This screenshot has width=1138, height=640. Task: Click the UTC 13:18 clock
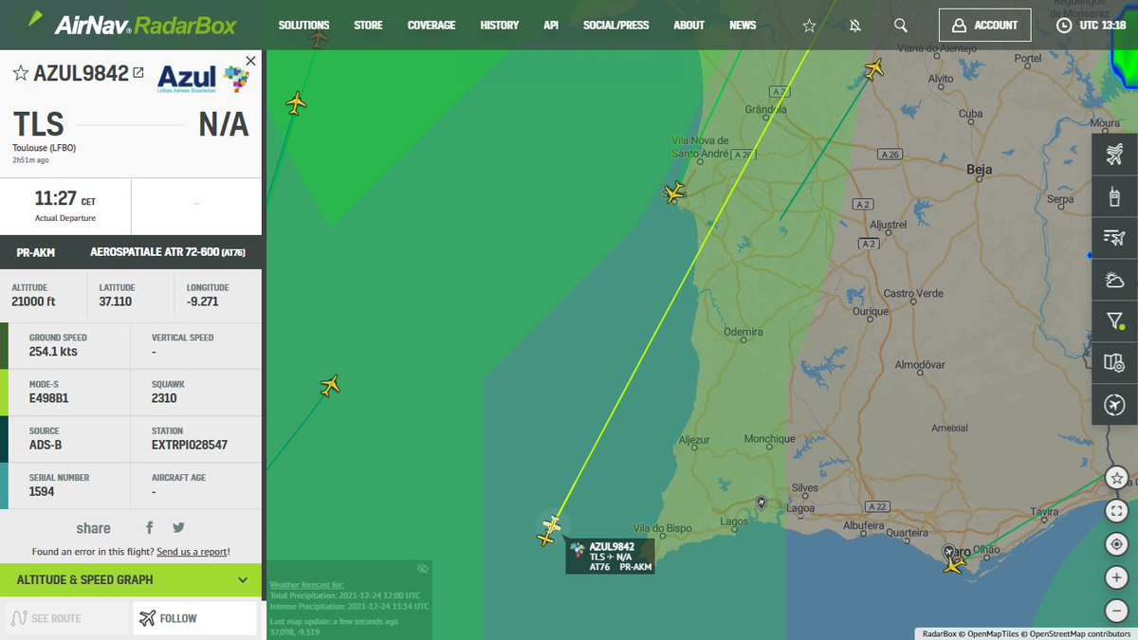(1091, 26)
